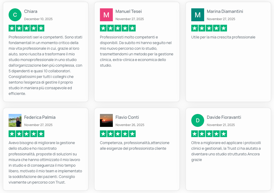The image size is (274, 193).
Task: Click Marina Diamantini's teal M avatar
Action: click(x=198, y=15)
